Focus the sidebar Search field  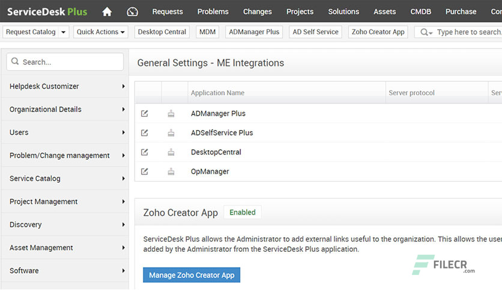pos(65,62)
